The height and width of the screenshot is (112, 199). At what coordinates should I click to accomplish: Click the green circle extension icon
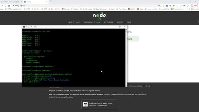(x=174, y=6)
